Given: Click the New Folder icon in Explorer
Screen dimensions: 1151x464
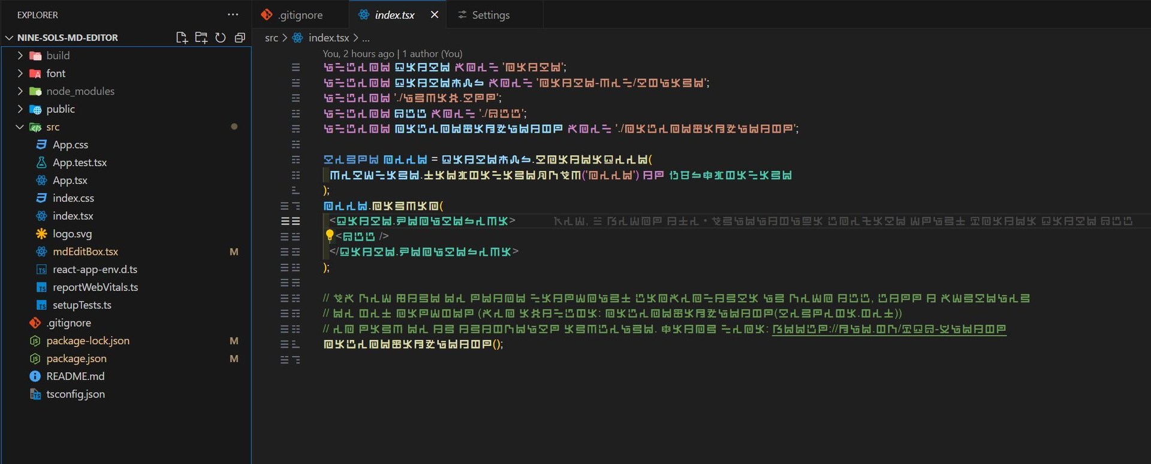Looking at the screenshot, I should point(201,38).
